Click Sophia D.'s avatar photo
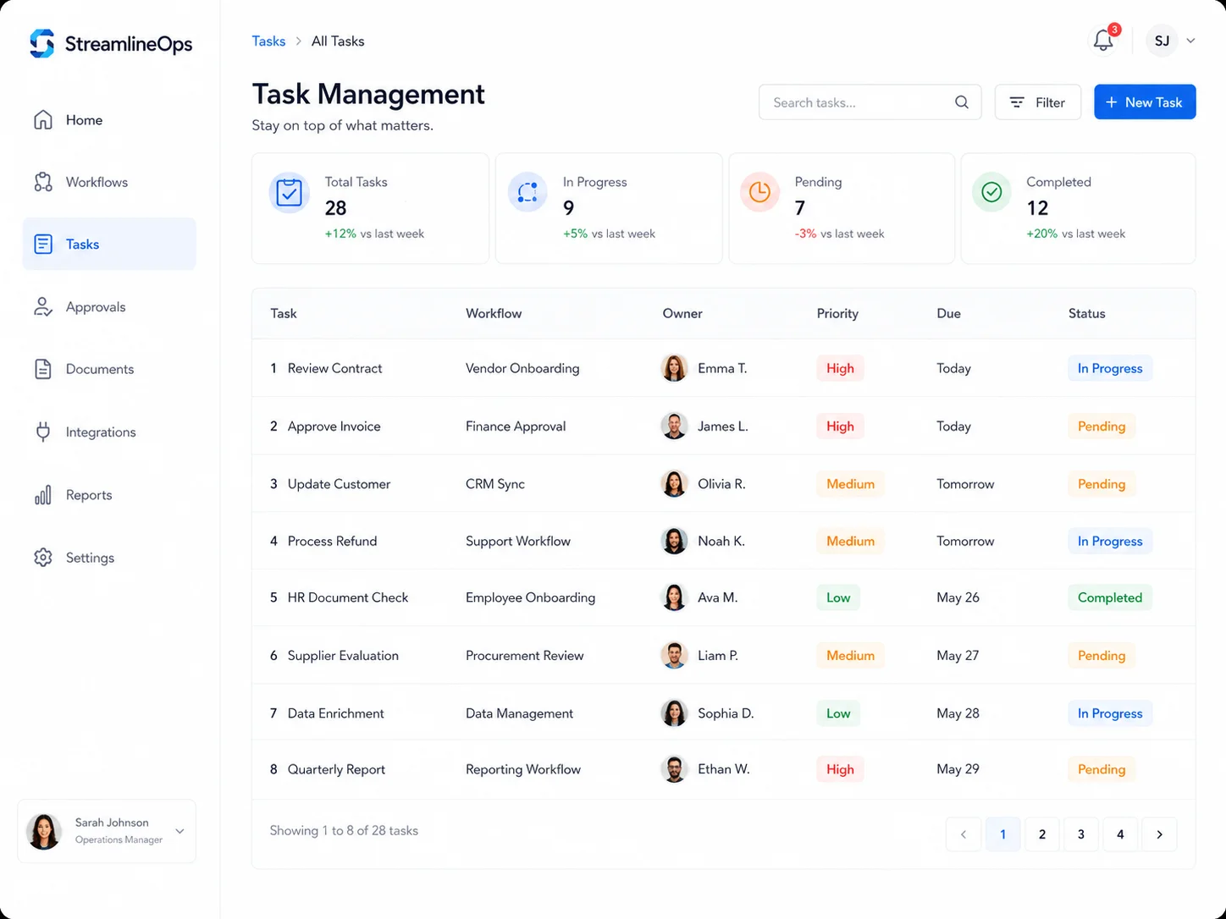The height and width of the screenshot is (919, 1226). tap(674, 713)
